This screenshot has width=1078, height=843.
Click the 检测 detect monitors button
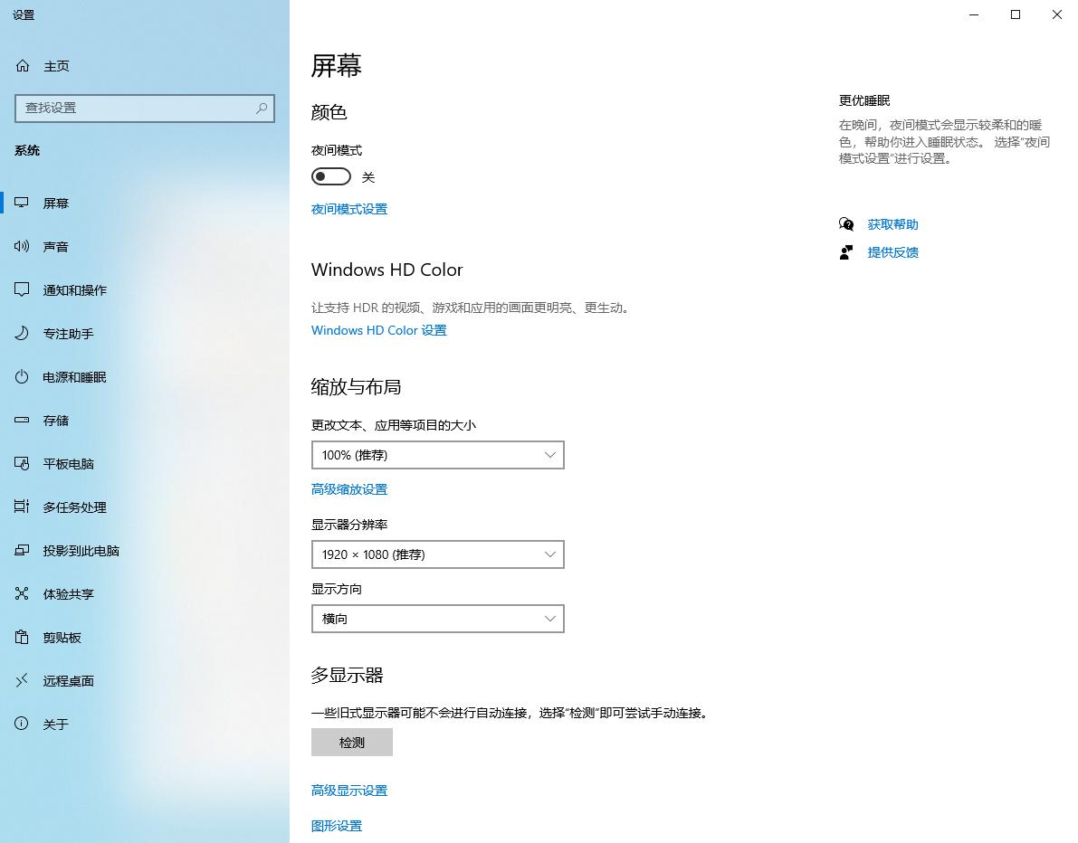point(351,742)
